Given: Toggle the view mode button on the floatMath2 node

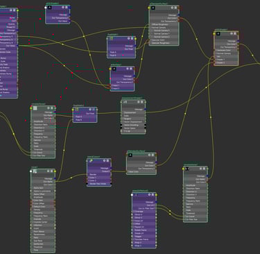Looking at the screenshot, I should pyautogui.click(x=94, y=110).
